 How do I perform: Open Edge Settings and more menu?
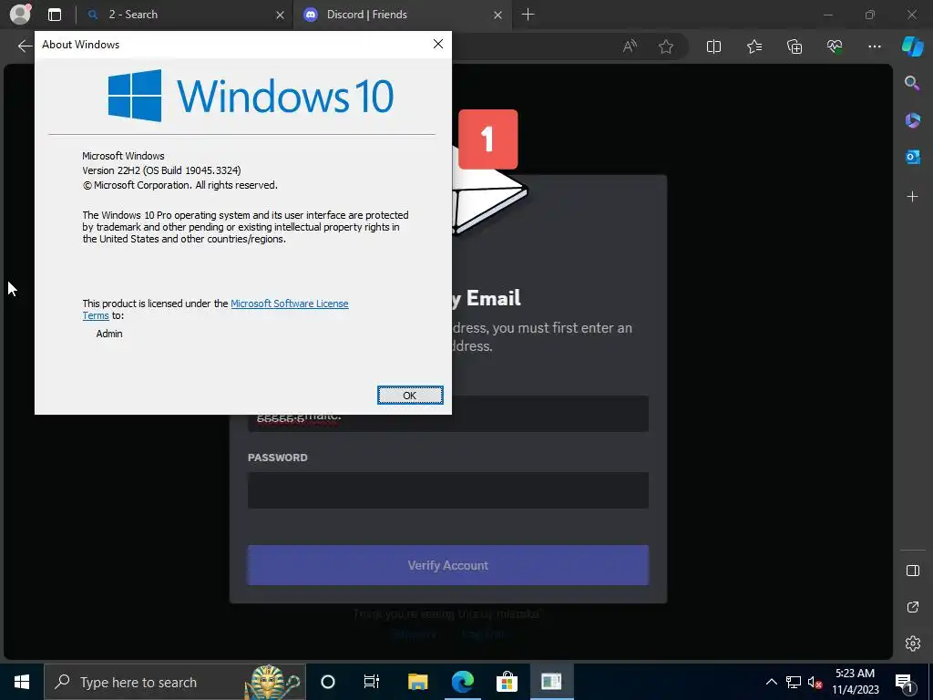point(874,46)
